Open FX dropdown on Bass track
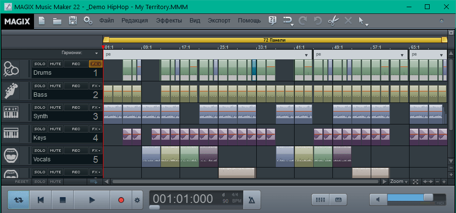 [96, 86]
